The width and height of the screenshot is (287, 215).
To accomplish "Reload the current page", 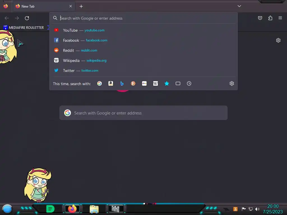I will tap(27, 18).
